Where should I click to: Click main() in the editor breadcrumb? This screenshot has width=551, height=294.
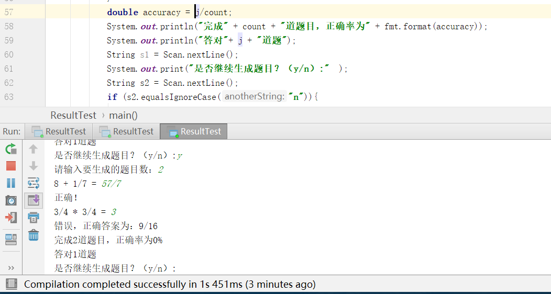123,116
